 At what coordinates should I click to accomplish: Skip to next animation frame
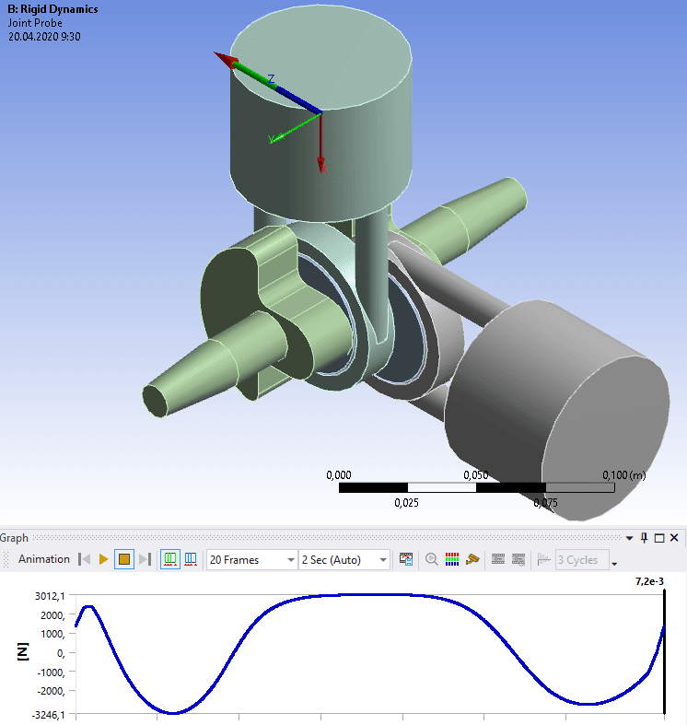(x=145, y=559)
